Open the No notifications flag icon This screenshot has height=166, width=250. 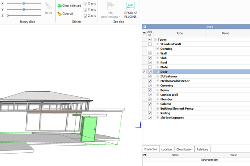click(110, 6)
